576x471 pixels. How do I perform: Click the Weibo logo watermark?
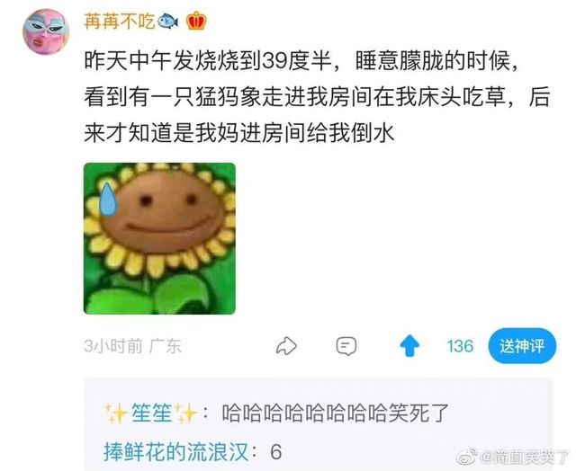466,457
